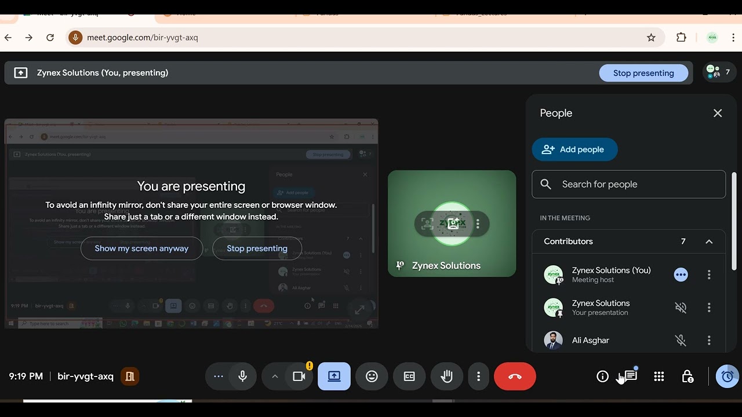This screenshot has width=742, height=417.
Task: Close the People panel
Action: pos(718,113)
